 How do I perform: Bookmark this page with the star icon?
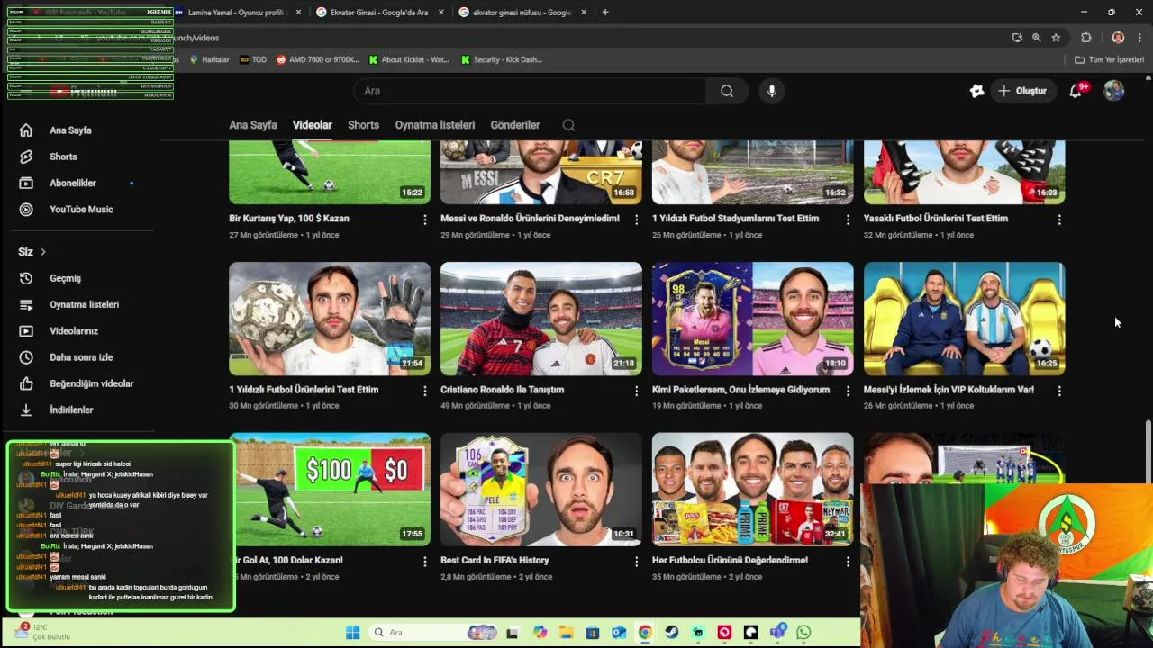coord(1056,38)
